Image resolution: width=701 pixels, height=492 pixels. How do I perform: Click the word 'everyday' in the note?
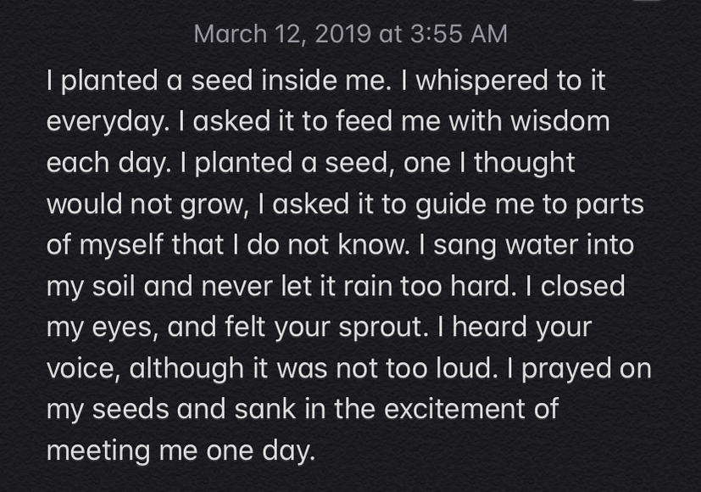[x=105, y=122]
